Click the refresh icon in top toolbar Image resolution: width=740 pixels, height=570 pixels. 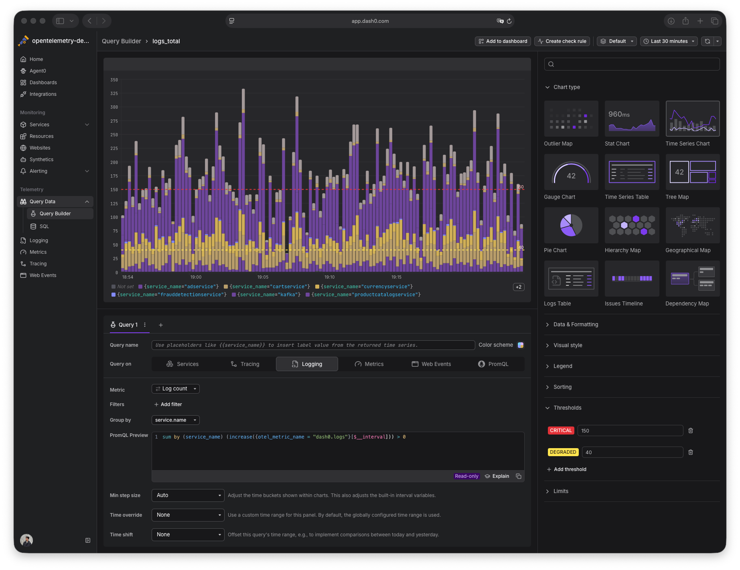(707, 41)
